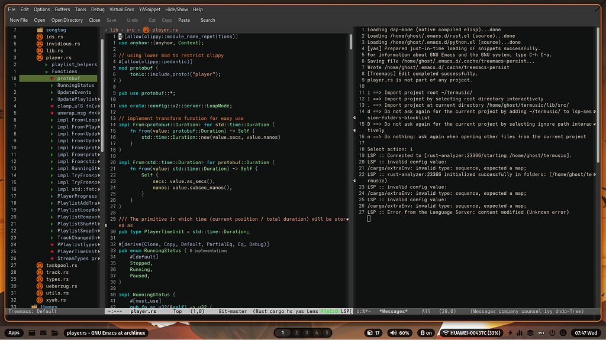Click the Cut icon on the toolbar
This screenshot has width=606, height=340.
(x=152, y=19)
